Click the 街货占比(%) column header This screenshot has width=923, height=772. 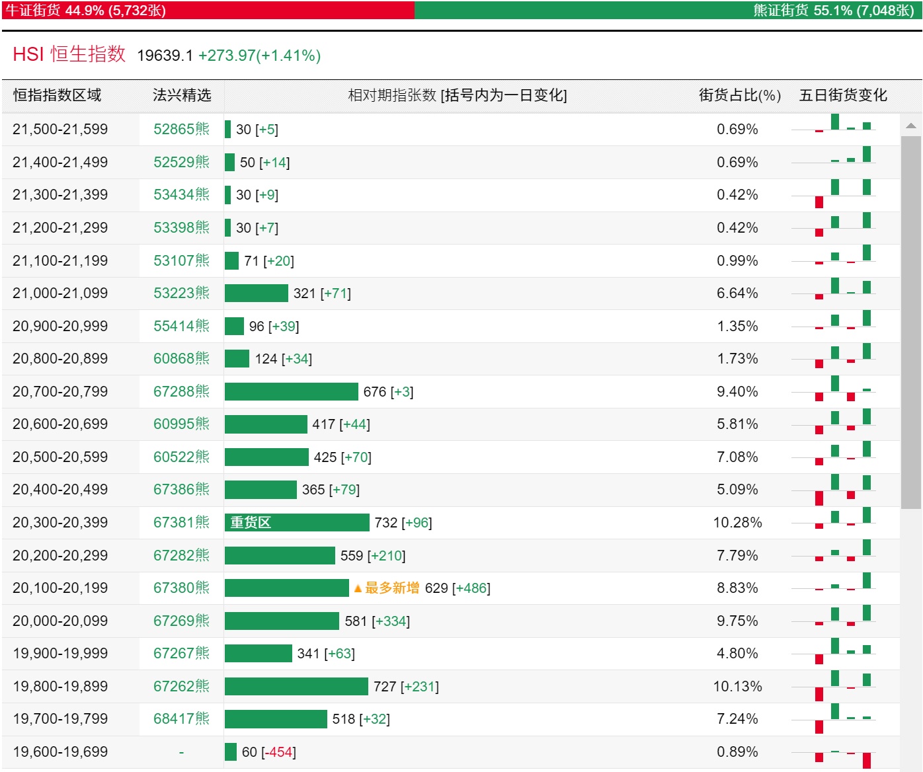(739, 96)
